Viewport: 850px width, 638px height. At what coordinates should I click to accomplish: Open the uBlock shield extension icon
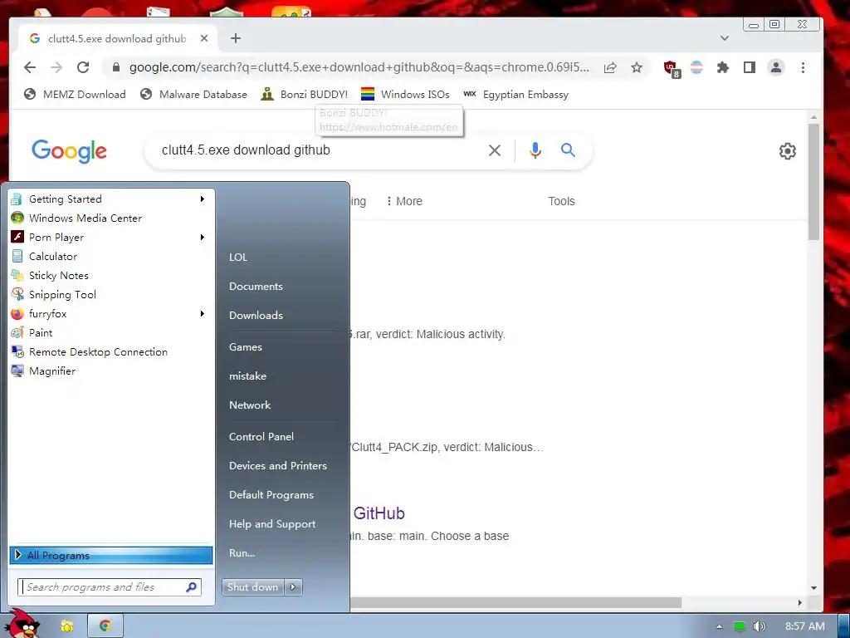(672, 68)
